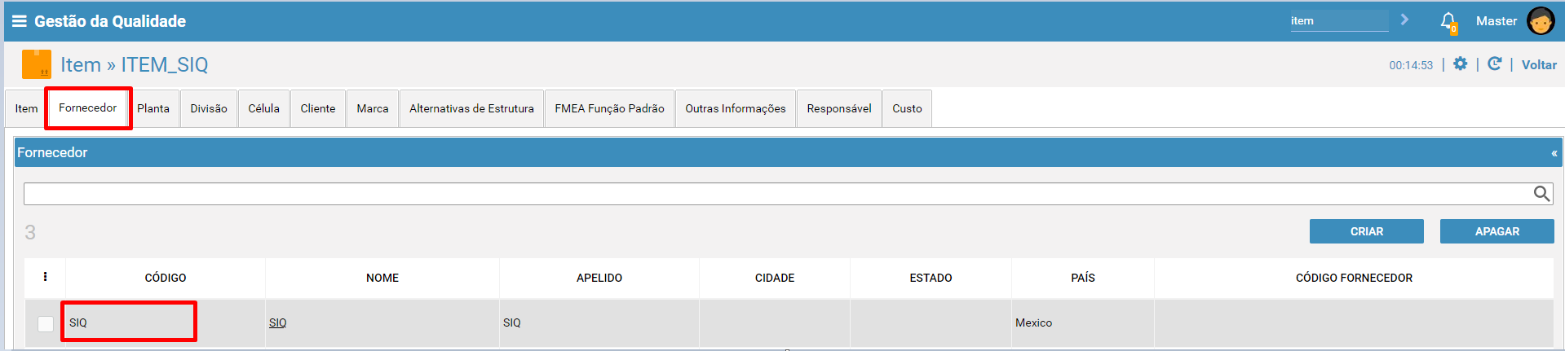Image resolution: width=1565 pixels, height=351 pixels.
Task: Click the Voltar link
Action: point(1539,64)
